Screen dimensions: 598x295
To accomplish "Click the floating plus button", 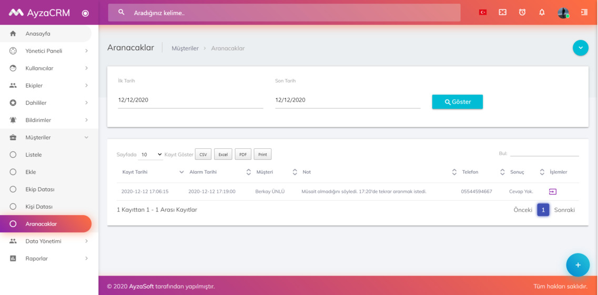I will (577, 265).
